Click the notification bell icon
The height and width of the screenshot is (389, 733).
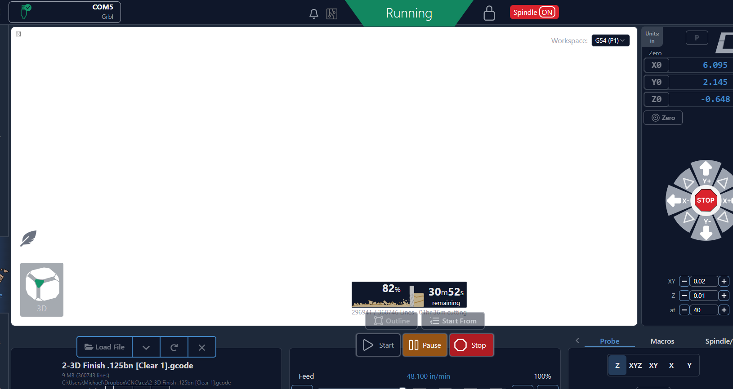point(313,14)
